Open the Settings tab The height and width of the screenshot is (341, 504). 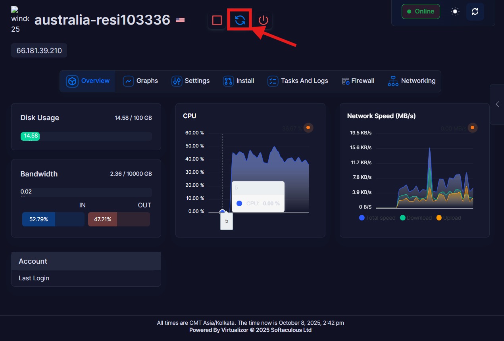pyautogui.click(x=190, y=81)
